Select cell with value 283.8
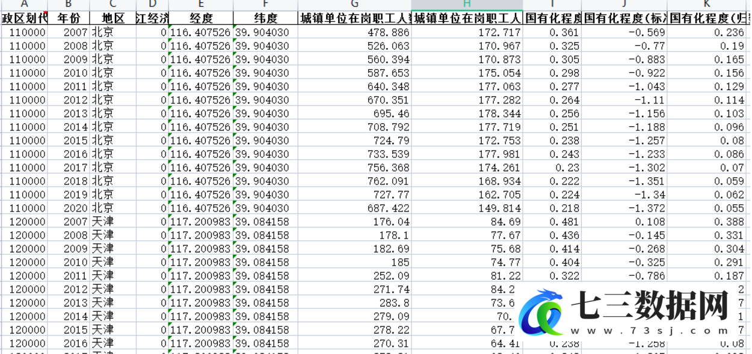 tap(354, 302)
